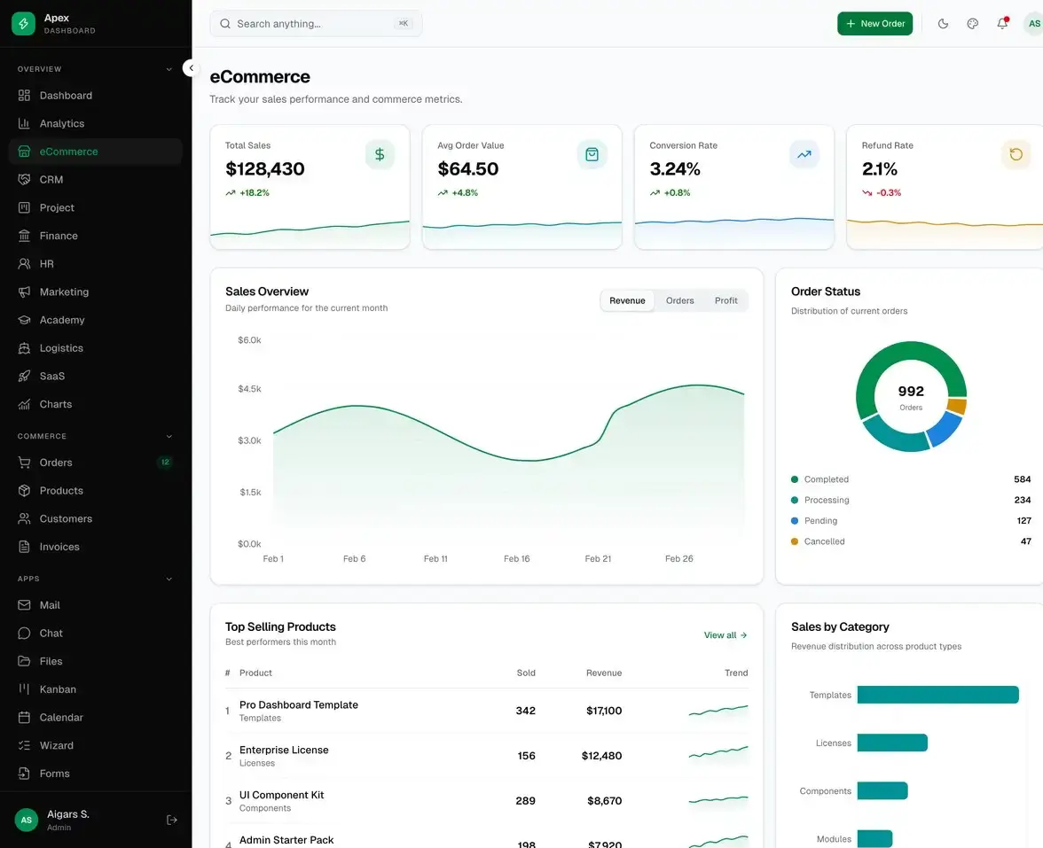Collapse the Commerce section
The height and width of the screenshot is (848, 1043).
pyautogui.click(x=169, y=437)
